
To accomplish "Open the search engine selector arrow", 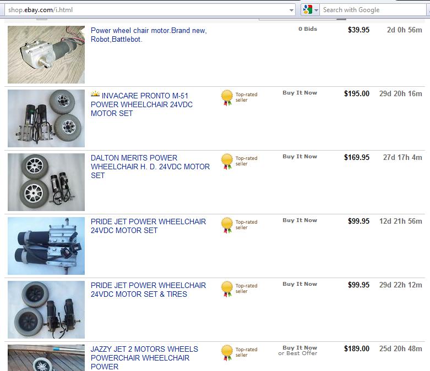I will click(x=317, y=10).
